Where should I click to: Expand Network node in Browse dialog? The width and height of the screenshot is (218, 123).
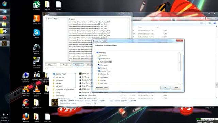click(x=97, y=68)
